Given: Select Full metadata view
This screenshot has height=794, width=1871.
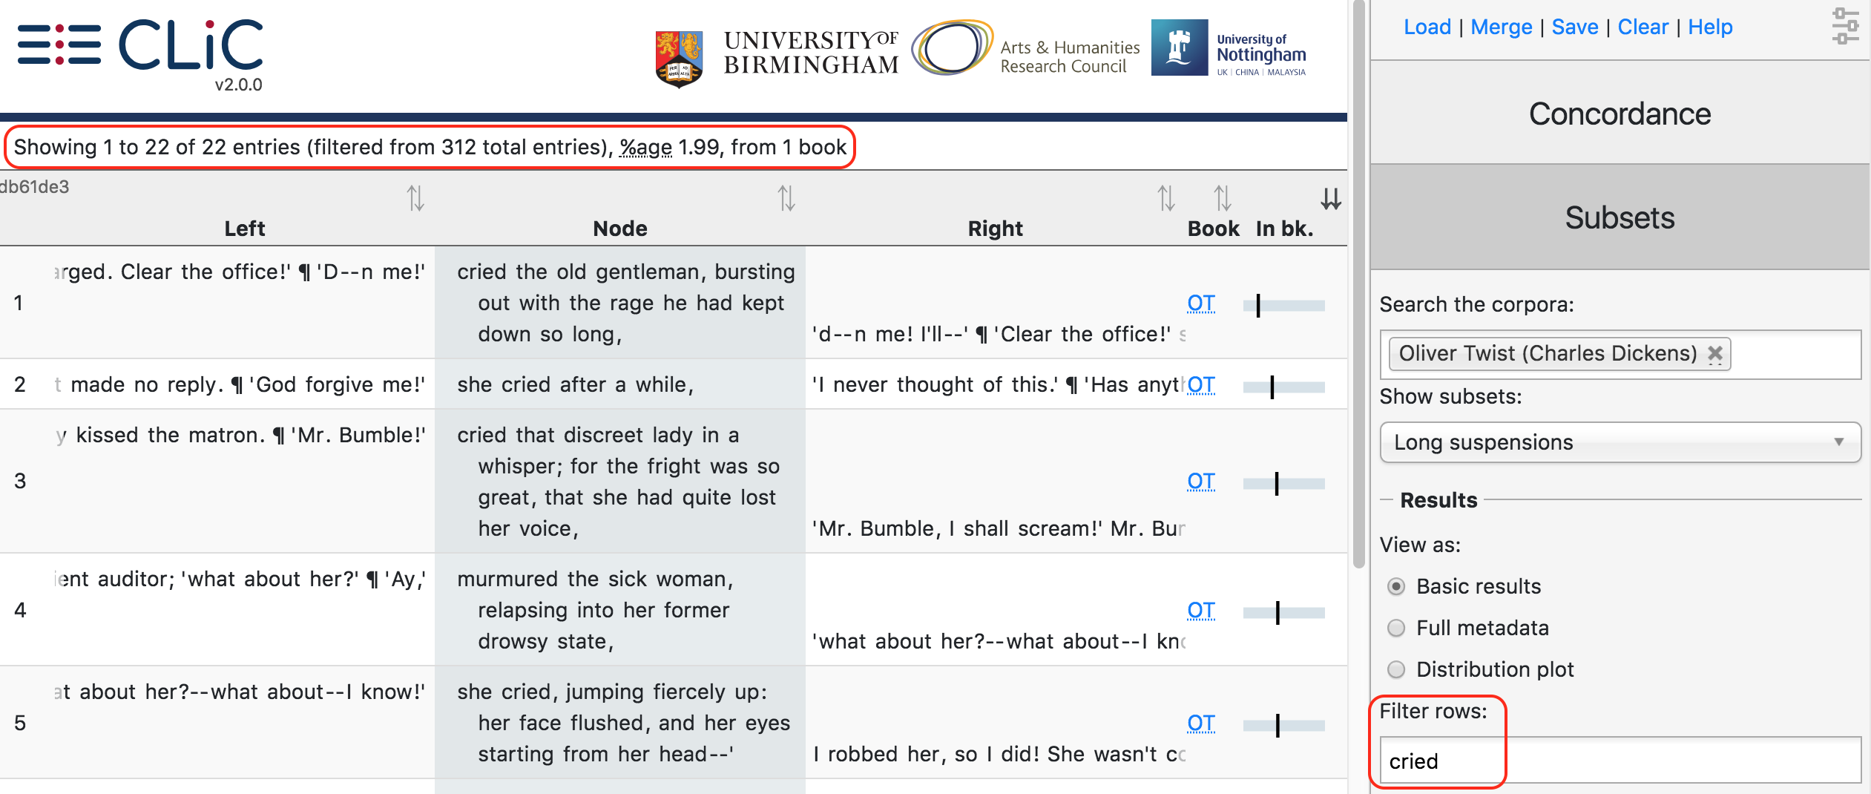Looking at the screenshot, I should coord(1396,628).
